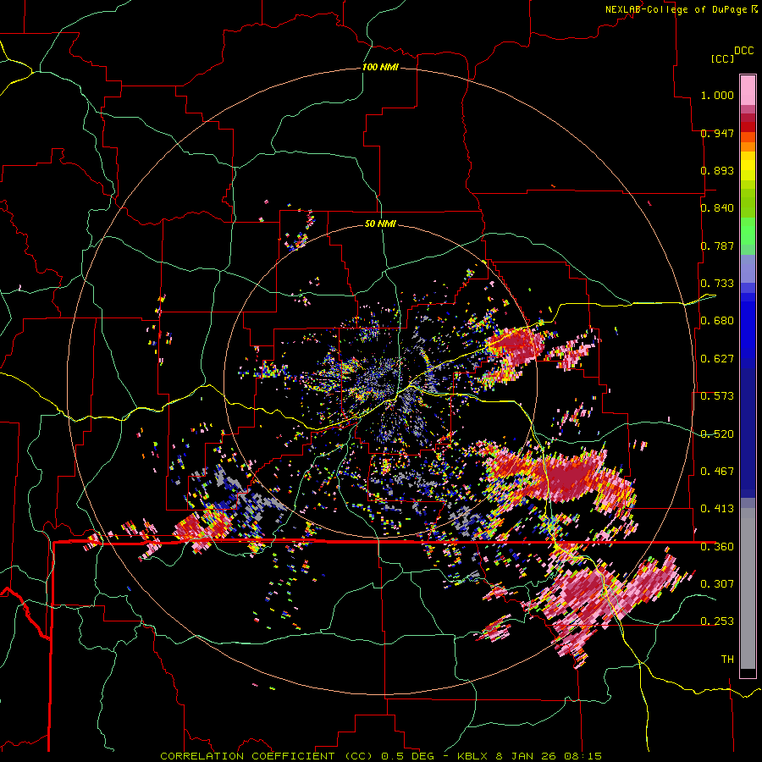Click the 0.253 legend value
Screen dimensions: 762x762
717,621
